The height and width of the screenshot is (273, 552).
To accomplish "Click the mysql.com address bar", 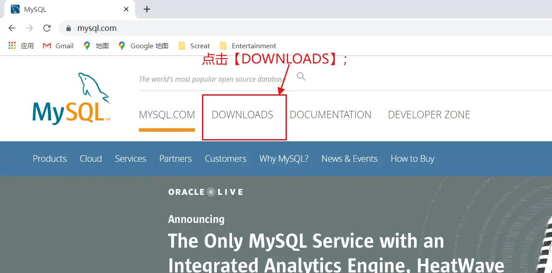I will coord(305,28).
